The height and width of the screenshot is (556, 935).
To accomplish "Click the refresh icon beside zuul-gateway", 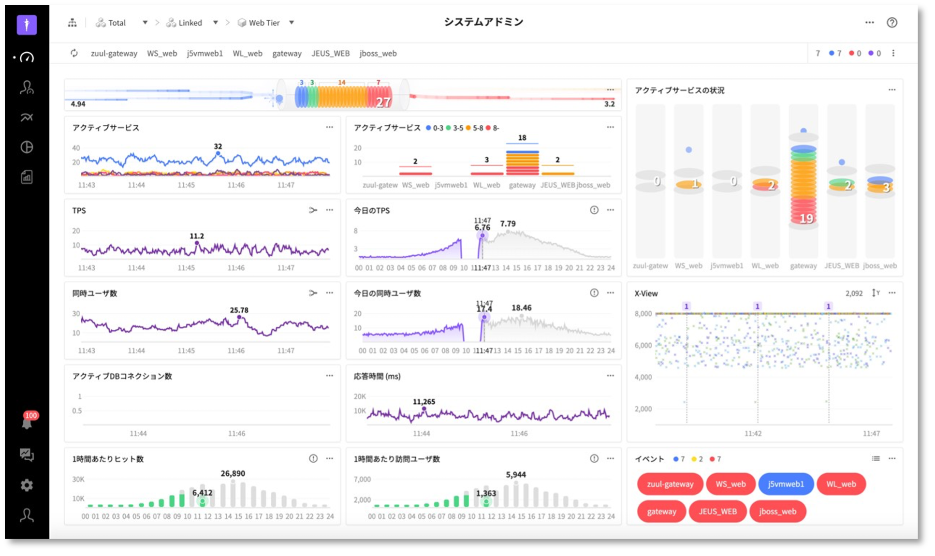I will pos(74,53).
